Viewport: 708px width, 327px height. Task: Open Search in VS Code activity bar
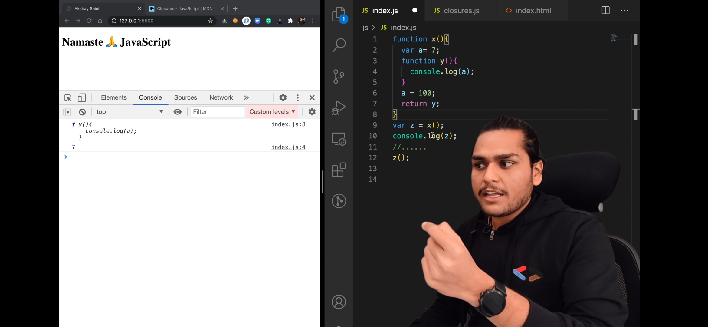click(339, 45)
